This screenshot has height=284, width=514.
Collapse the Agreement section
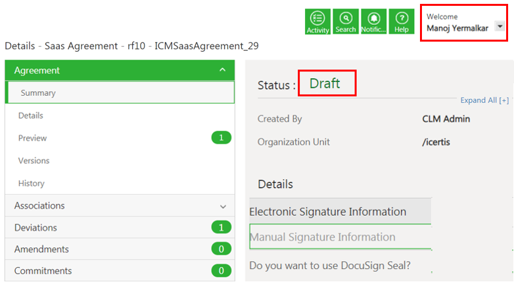pyautogui.click(x=223, y=70)
